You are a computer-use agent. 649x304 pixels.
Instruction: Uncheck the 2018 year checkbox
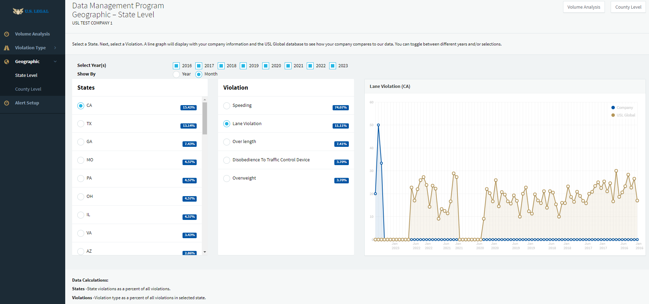point(221,66)
